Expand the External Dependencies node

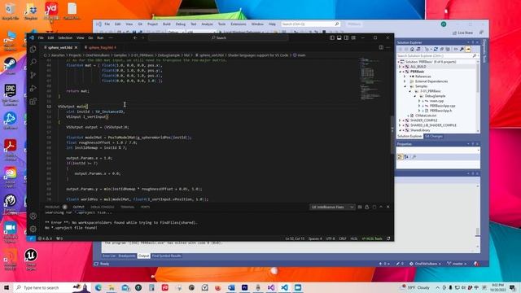tap(405, 81)
